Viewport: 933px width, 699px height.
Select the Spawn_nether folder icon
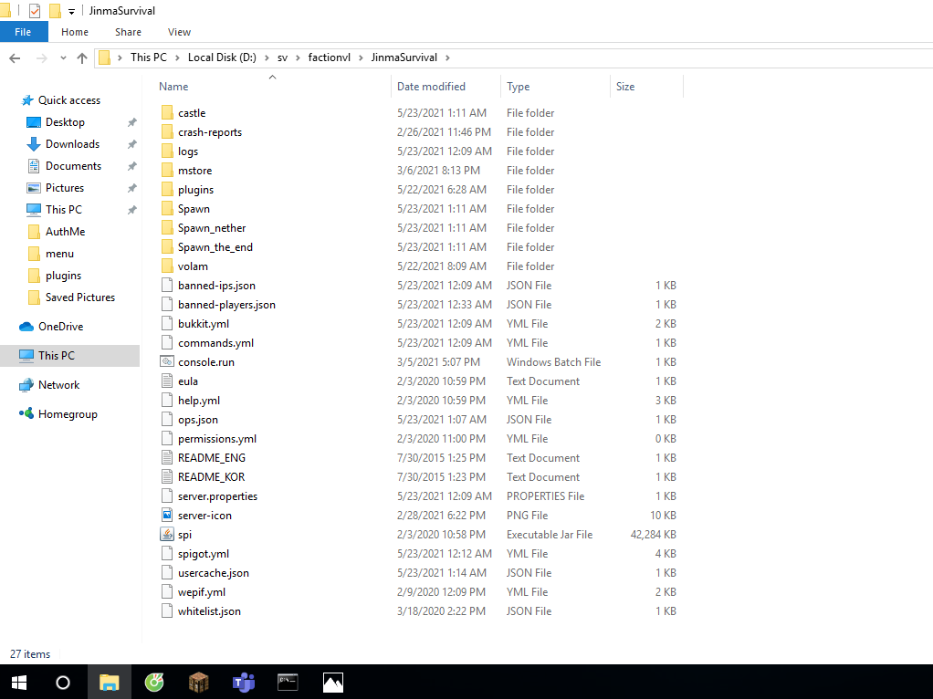pos(167,228)
